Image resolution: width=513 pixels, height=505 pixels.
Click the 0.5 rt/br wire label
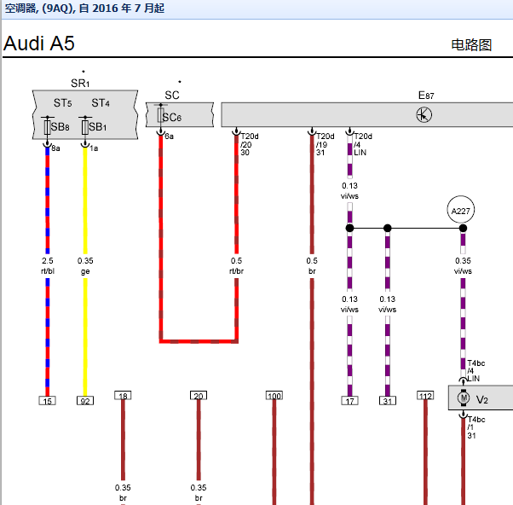point(236,266)
